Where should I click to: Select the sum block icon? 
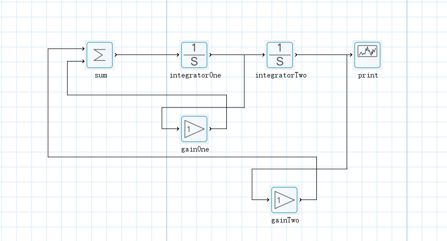[x=100, y=55]
